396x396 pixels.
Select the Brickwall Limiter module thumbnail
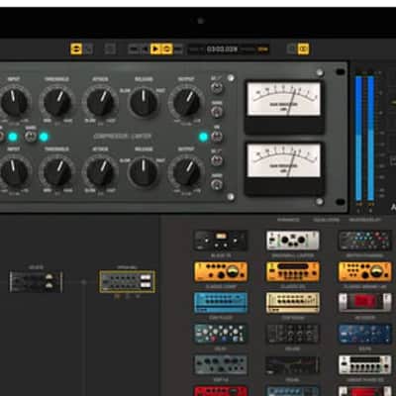click(293, 241)
